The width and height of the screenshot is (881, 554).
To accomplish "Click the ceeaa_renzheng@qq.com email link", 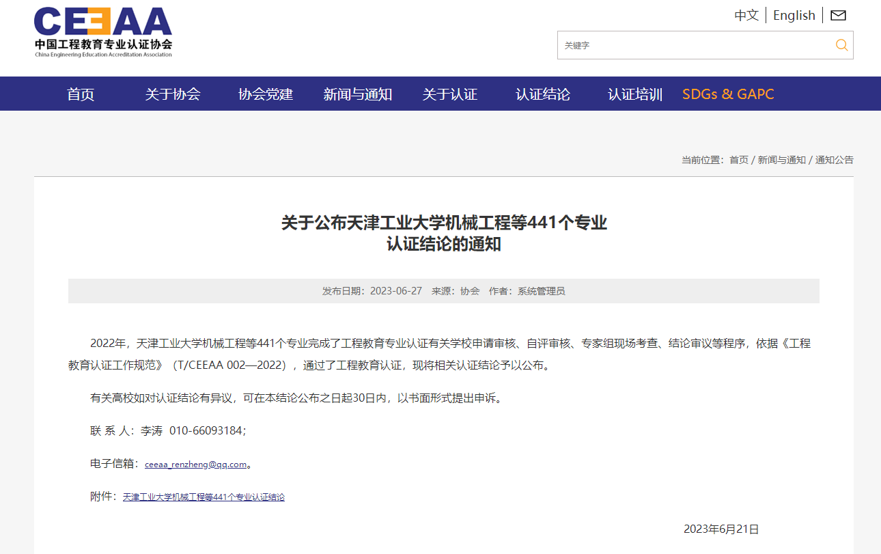I will click(195, 465).
